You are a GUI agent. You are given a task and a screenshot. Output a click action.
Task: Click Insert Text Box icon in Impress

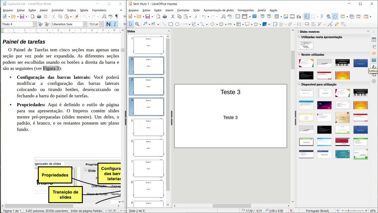pos(307,17)
